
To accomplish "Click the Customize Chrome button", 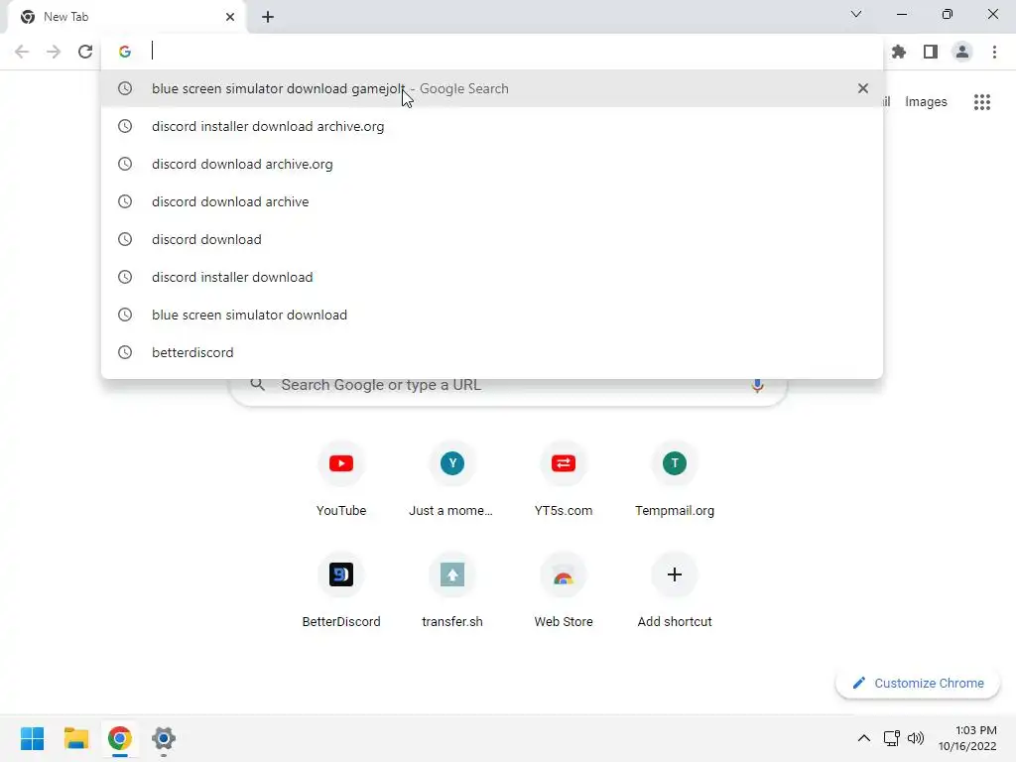I will point(917,683).
